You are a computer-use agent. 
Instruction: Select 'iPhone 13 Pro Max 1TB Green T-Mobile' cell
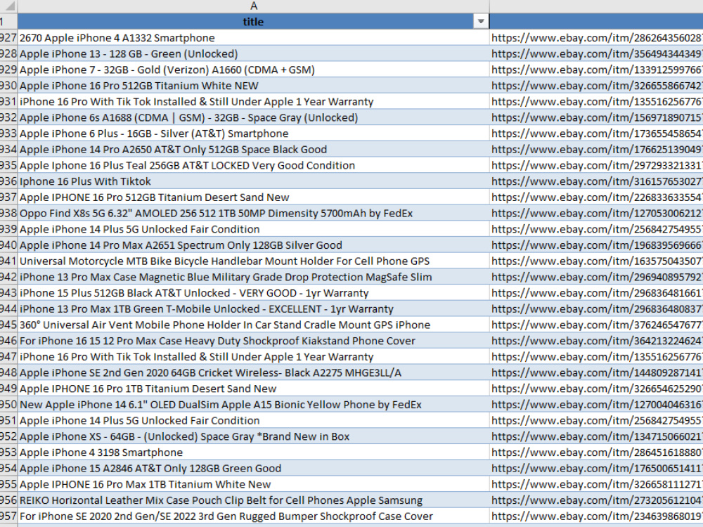tap(253, 309)
